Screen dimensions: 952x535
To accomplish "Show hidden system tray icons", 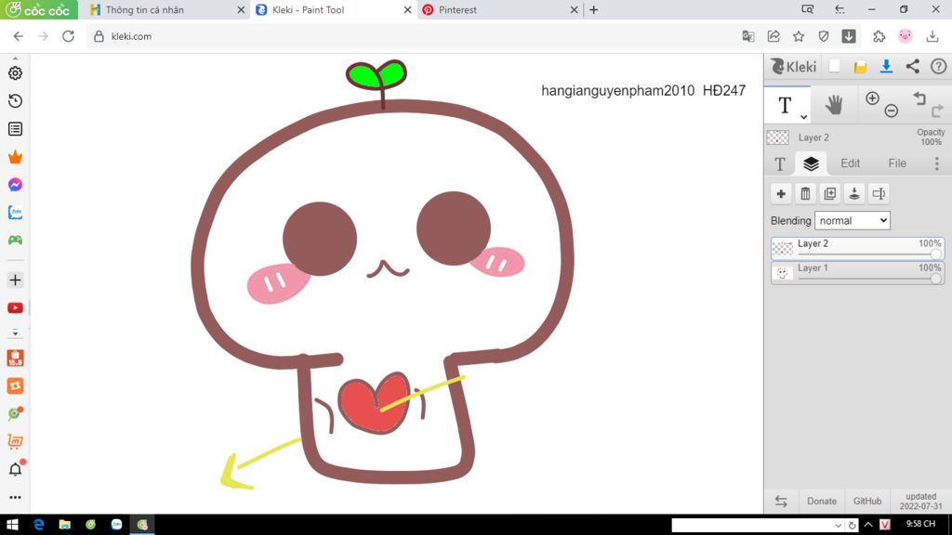I will pyautogui.click(x=868, y=525).
